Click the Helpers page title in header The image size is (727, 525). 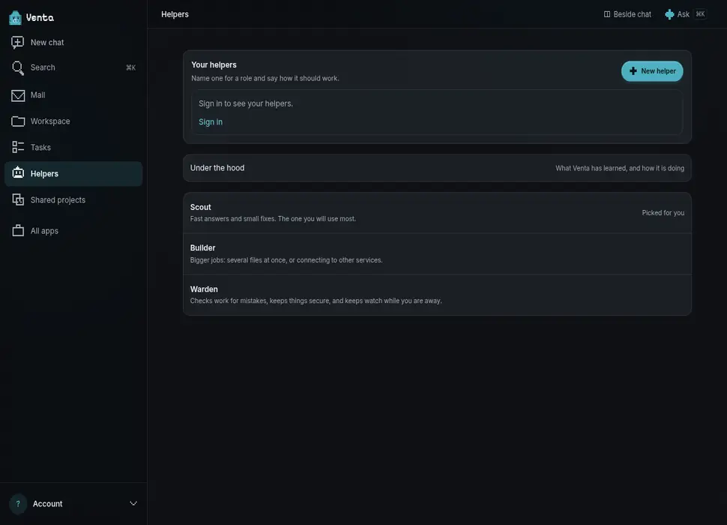tap(175, 14)
